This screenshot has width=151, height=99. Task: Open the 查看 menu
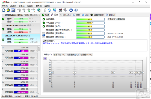pyautogui.click(x=22, y=6)
